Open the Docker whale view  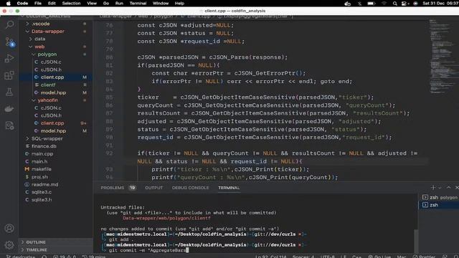(x=9, y=109)
